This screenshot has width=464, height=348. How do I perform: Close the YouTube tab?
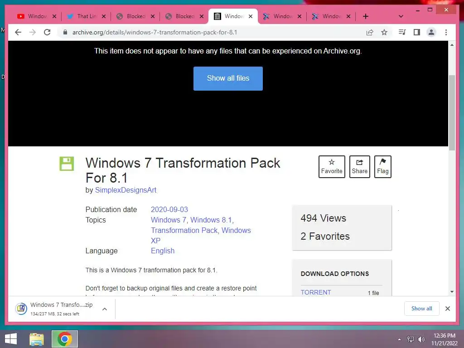point(54,16)
